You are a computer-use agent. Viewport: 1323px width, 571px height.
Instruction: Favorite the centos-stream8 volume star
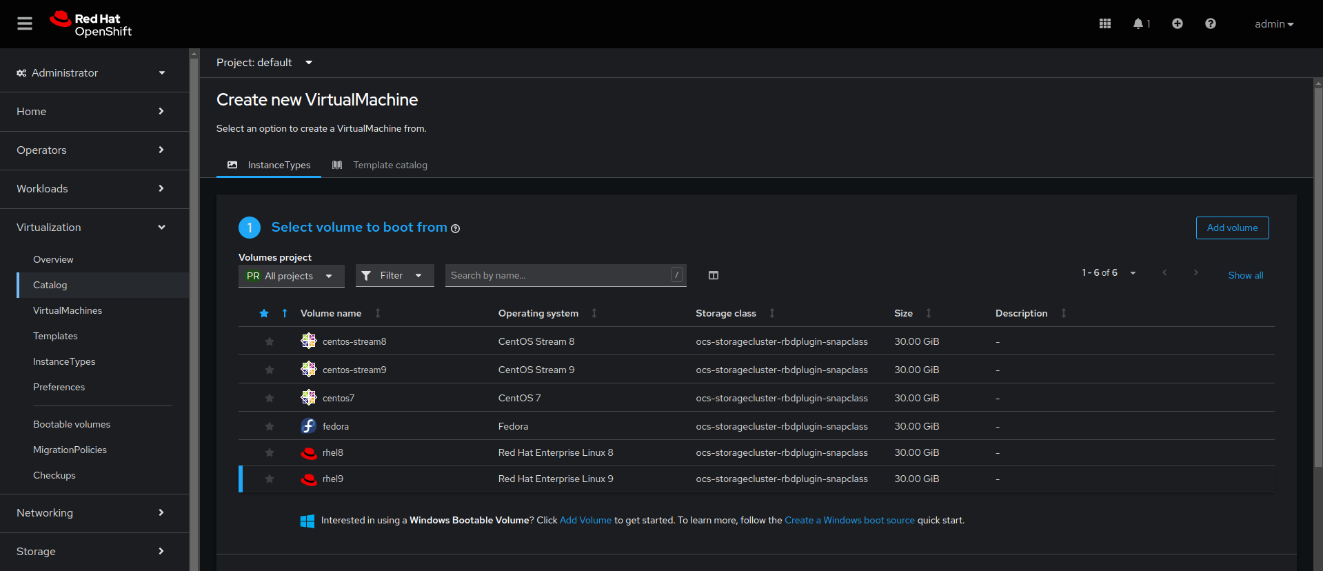pyautogui.click(x=270, y=341)
